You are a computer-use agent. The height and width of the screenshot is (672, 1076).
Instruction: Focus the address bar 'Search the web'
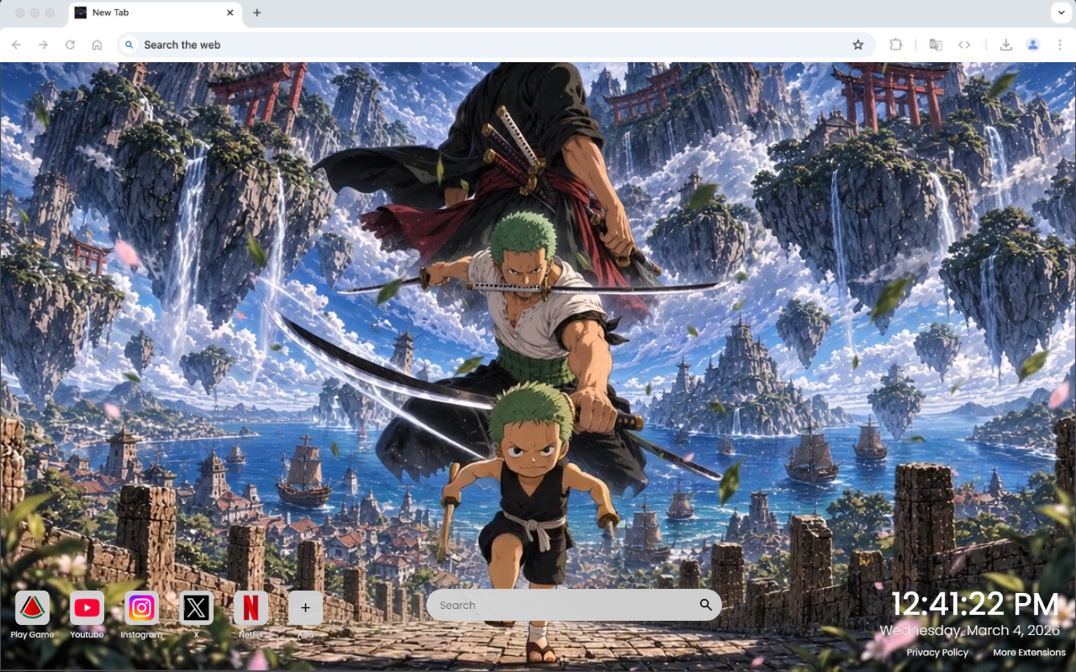(496, 45)
